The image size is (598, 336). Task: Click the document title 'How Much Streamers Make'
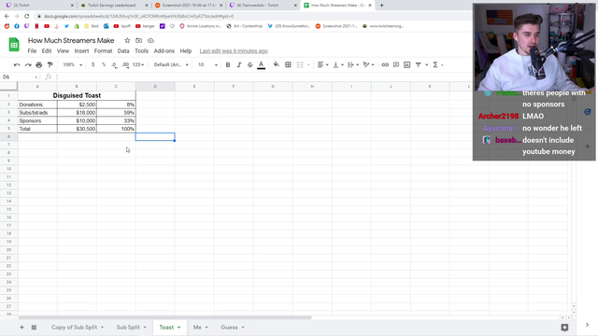pos(71,40)
